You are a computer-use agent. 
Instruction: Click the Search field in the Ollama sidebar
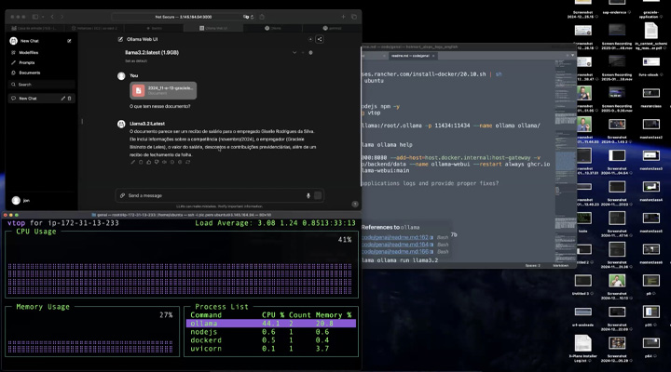[x=42, y=85]
